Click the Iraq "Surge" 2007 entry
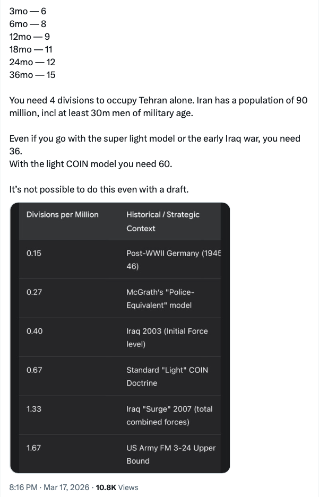Screen dimensions: 319x497 point(169,415)
